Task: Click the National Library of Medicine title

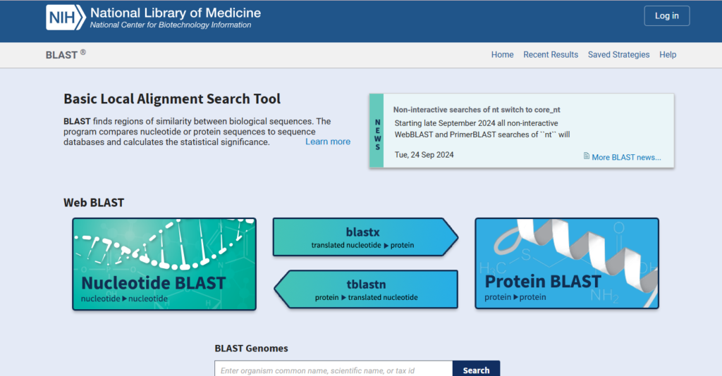Action: pos(175,13)
